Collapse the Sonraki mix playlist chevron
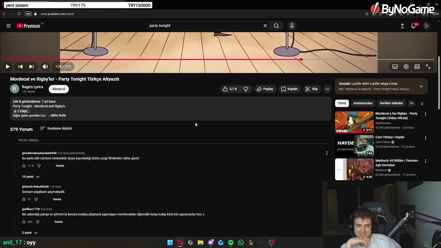 point(421,86)
